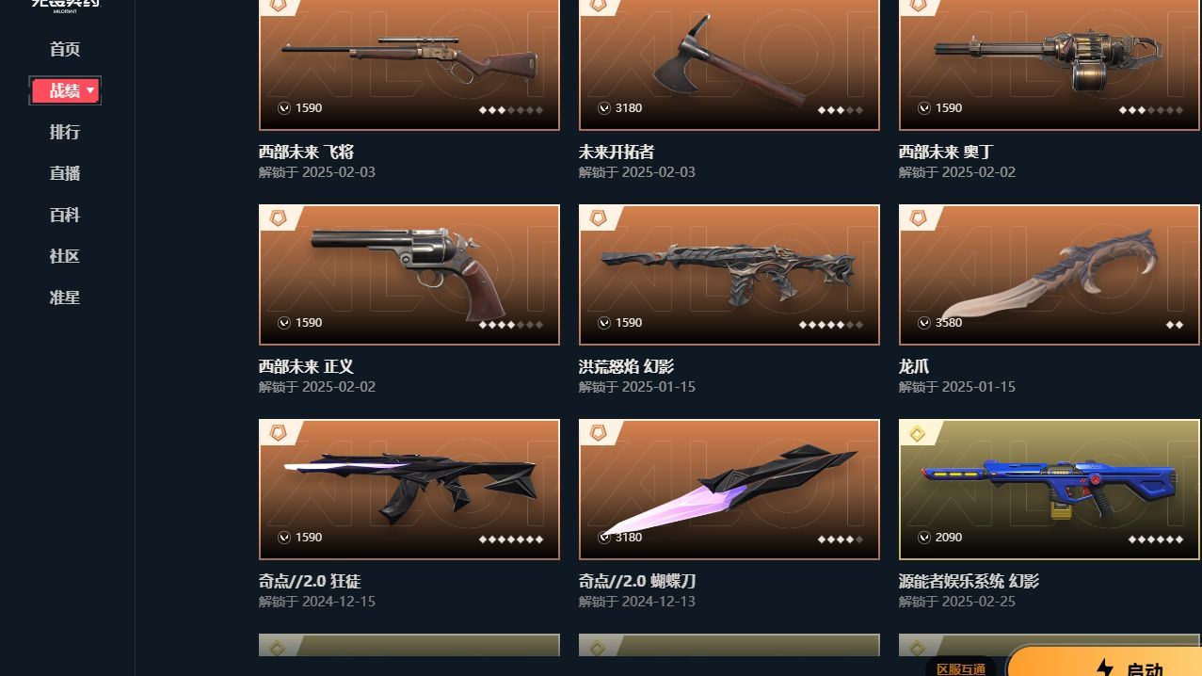Viewport: 1202px width, 676px height.
Task: Click the tier badge on 西部未来 正义 card
Action: coord(279,217)
